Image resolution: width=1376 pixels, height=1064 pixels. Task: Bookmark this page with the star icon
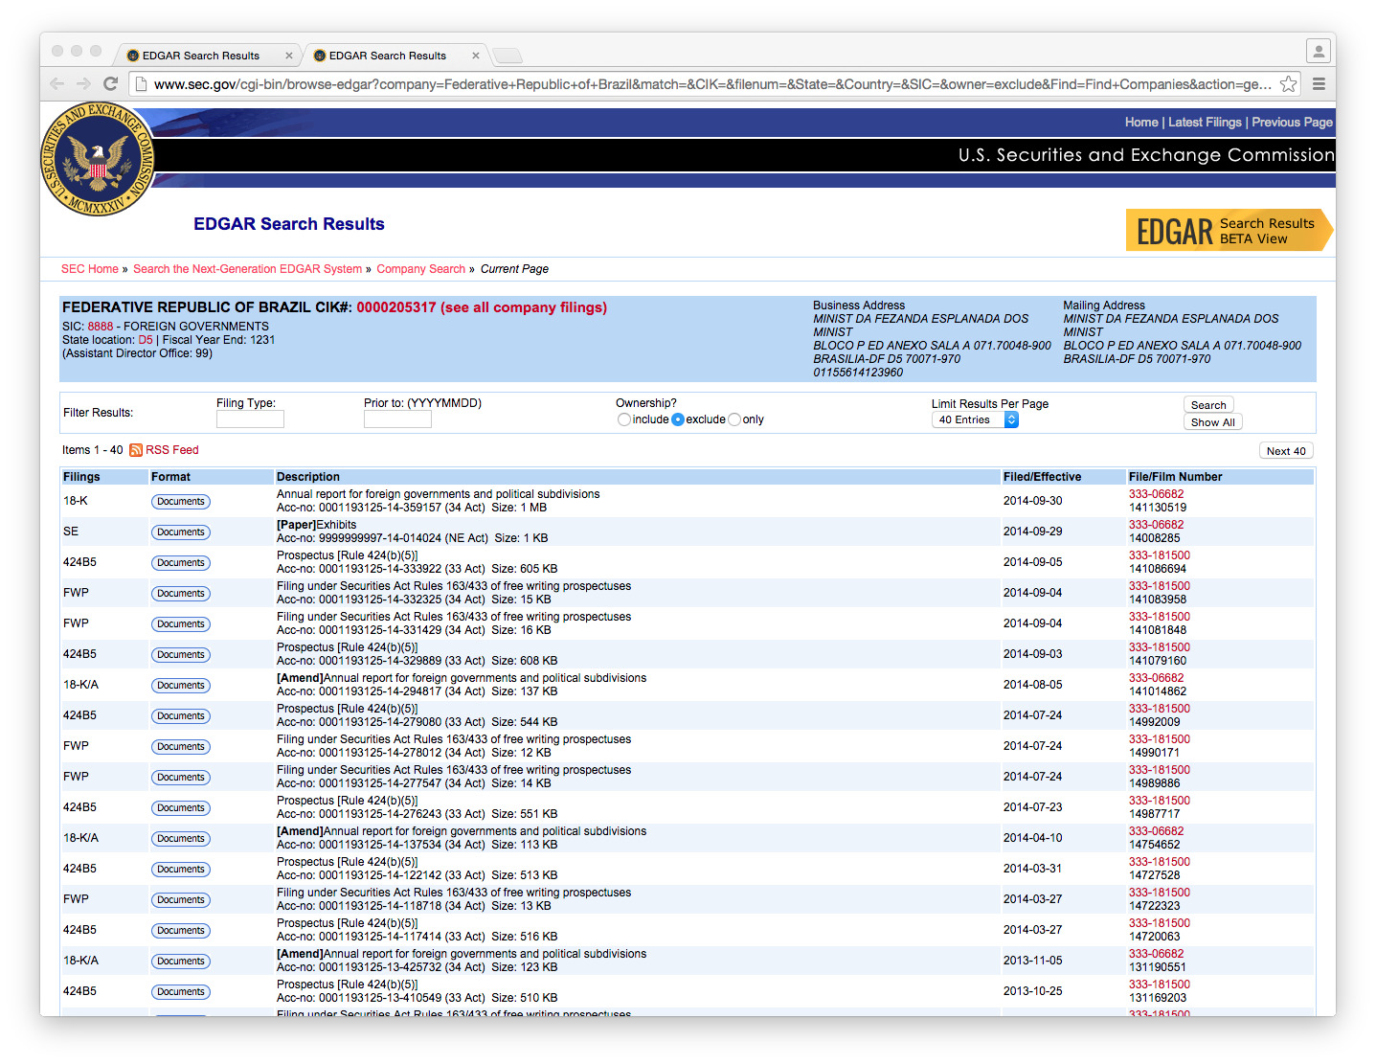pos(1289,84)
